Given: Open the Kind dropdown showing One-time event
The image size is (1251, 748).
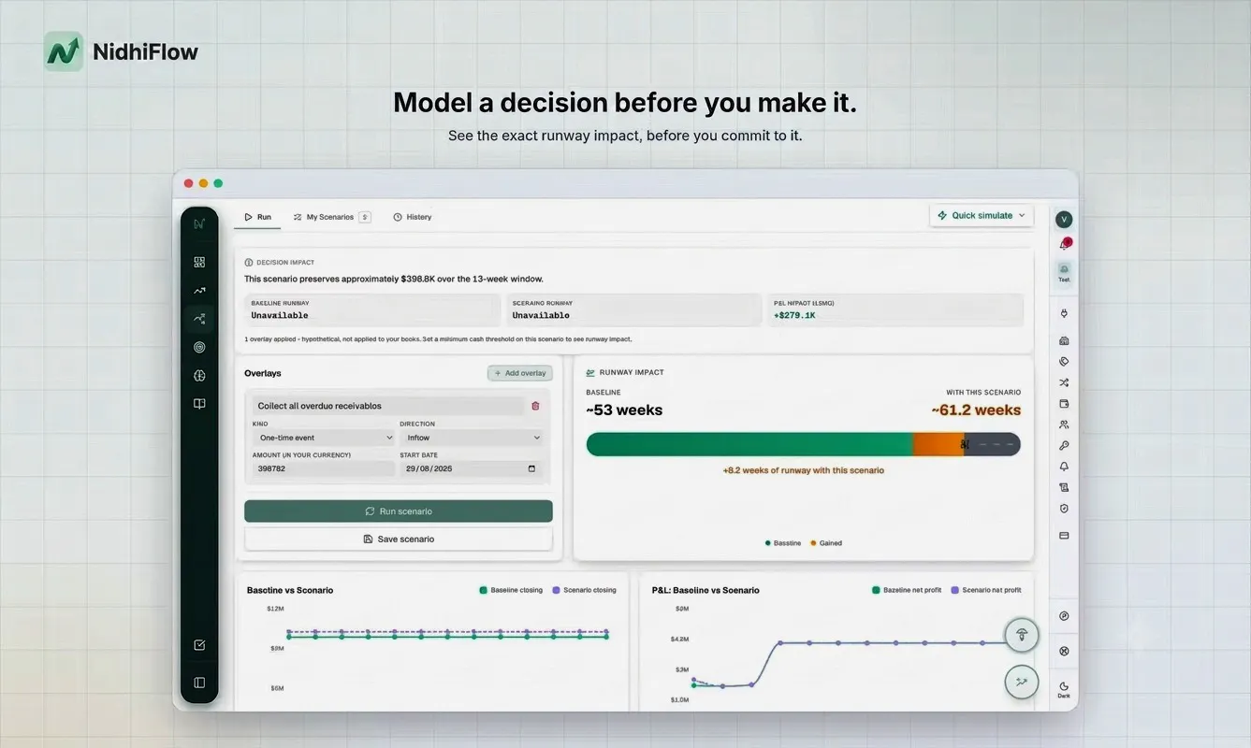Looking at the screenshot, I should [323, 438].
